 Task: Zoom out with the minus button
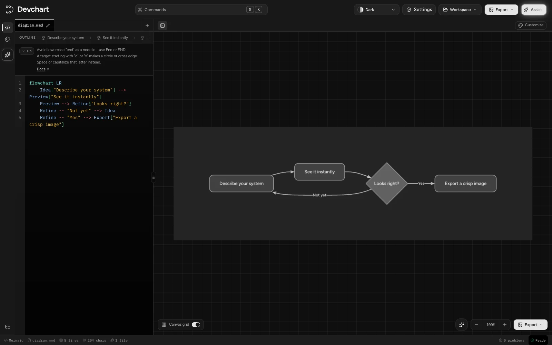(x=476, y=325)
